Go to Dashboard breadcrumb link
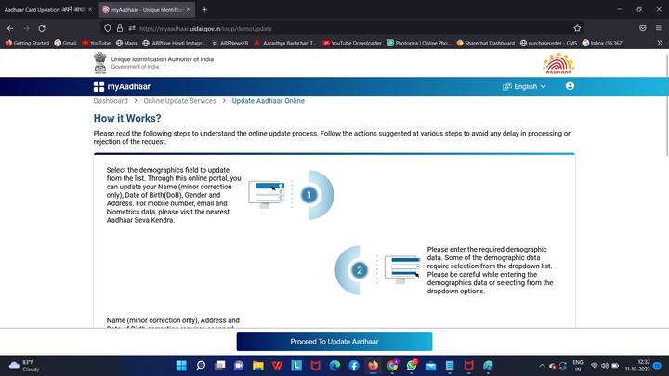 pos(111,101)
